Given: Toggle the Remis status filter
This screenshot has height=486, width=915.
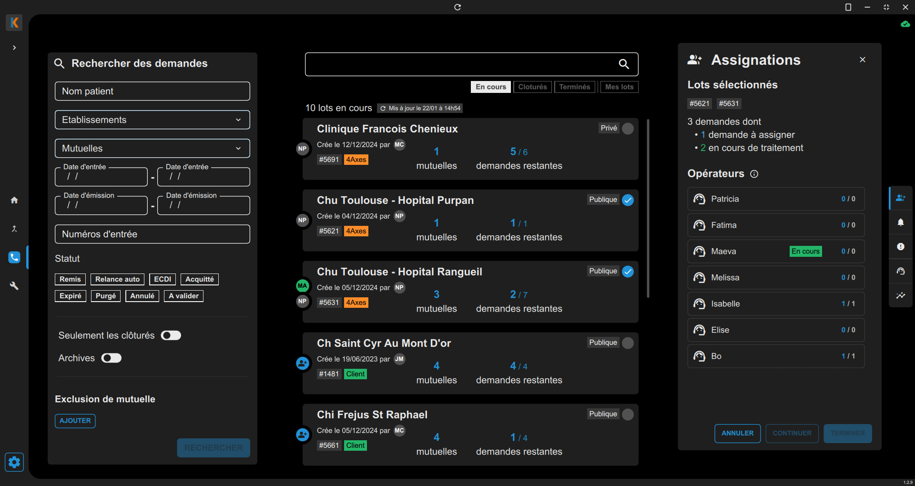Looking at the screenshot, I should click(70, 279).
